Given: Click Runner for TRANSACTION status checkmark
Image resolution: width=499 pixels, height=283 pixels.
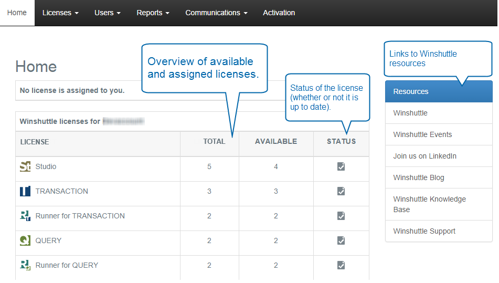Looking at the screenshot, I should point(341,216).
